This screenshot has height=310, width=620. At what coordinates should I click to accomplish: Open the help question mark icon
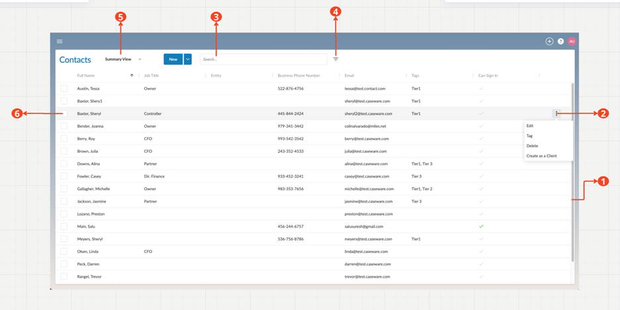pos(560,41)
